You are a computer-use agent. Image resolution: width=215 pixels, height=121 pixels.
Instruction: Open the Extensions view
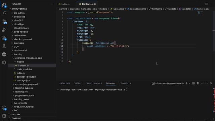[4, 38]
